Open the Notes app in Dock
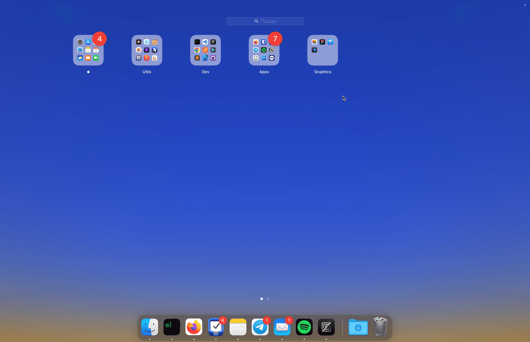 (x=238, y=327)
